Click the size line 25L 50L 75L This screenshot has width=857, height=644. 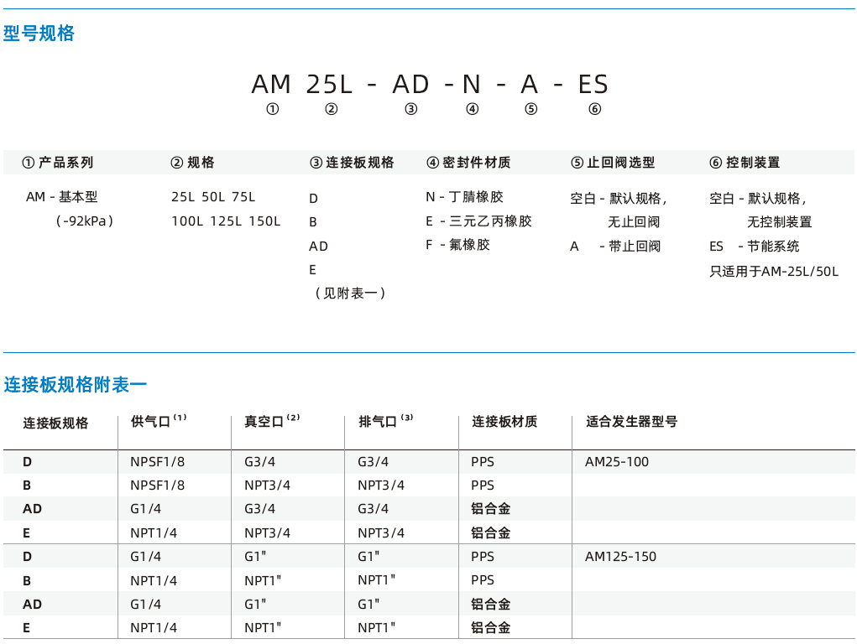213,197
